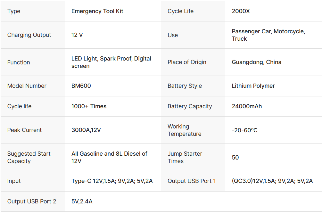322x213 pixels.
Task: Click the "3000A,12V" peak current value
Action: point(86,130)
